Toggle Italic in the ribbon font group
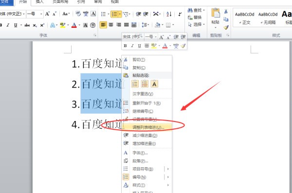The height and width of the screenshot is (193, 292). [x=8, y=25]
